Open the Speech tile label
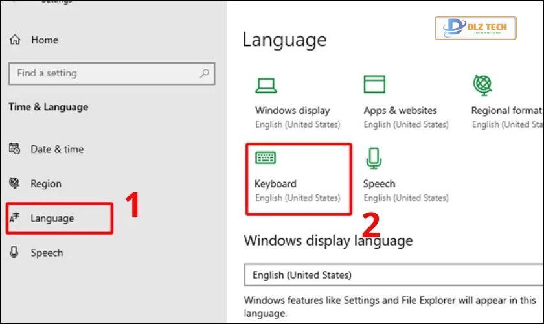544x324 pixels. tap(380, 183)
